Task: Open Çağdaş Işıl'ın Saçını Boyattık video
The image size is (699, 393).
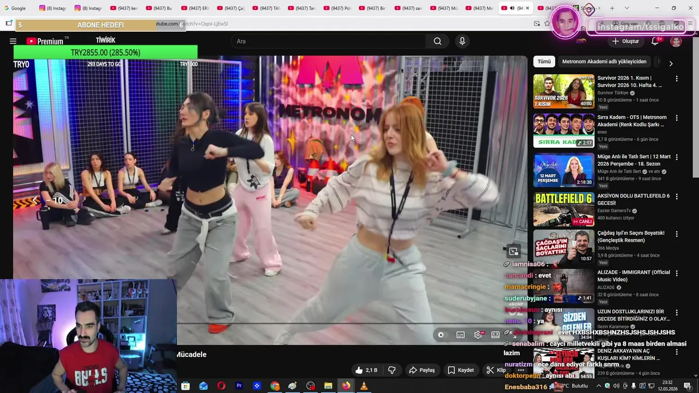Action: 564,246
